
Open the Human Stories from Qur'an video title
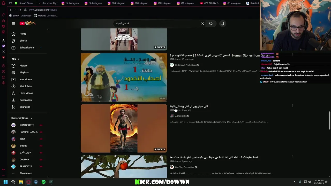[x=220, y=56]
